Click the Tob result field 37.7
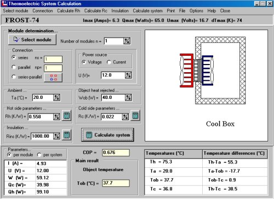 click(116, 183)
